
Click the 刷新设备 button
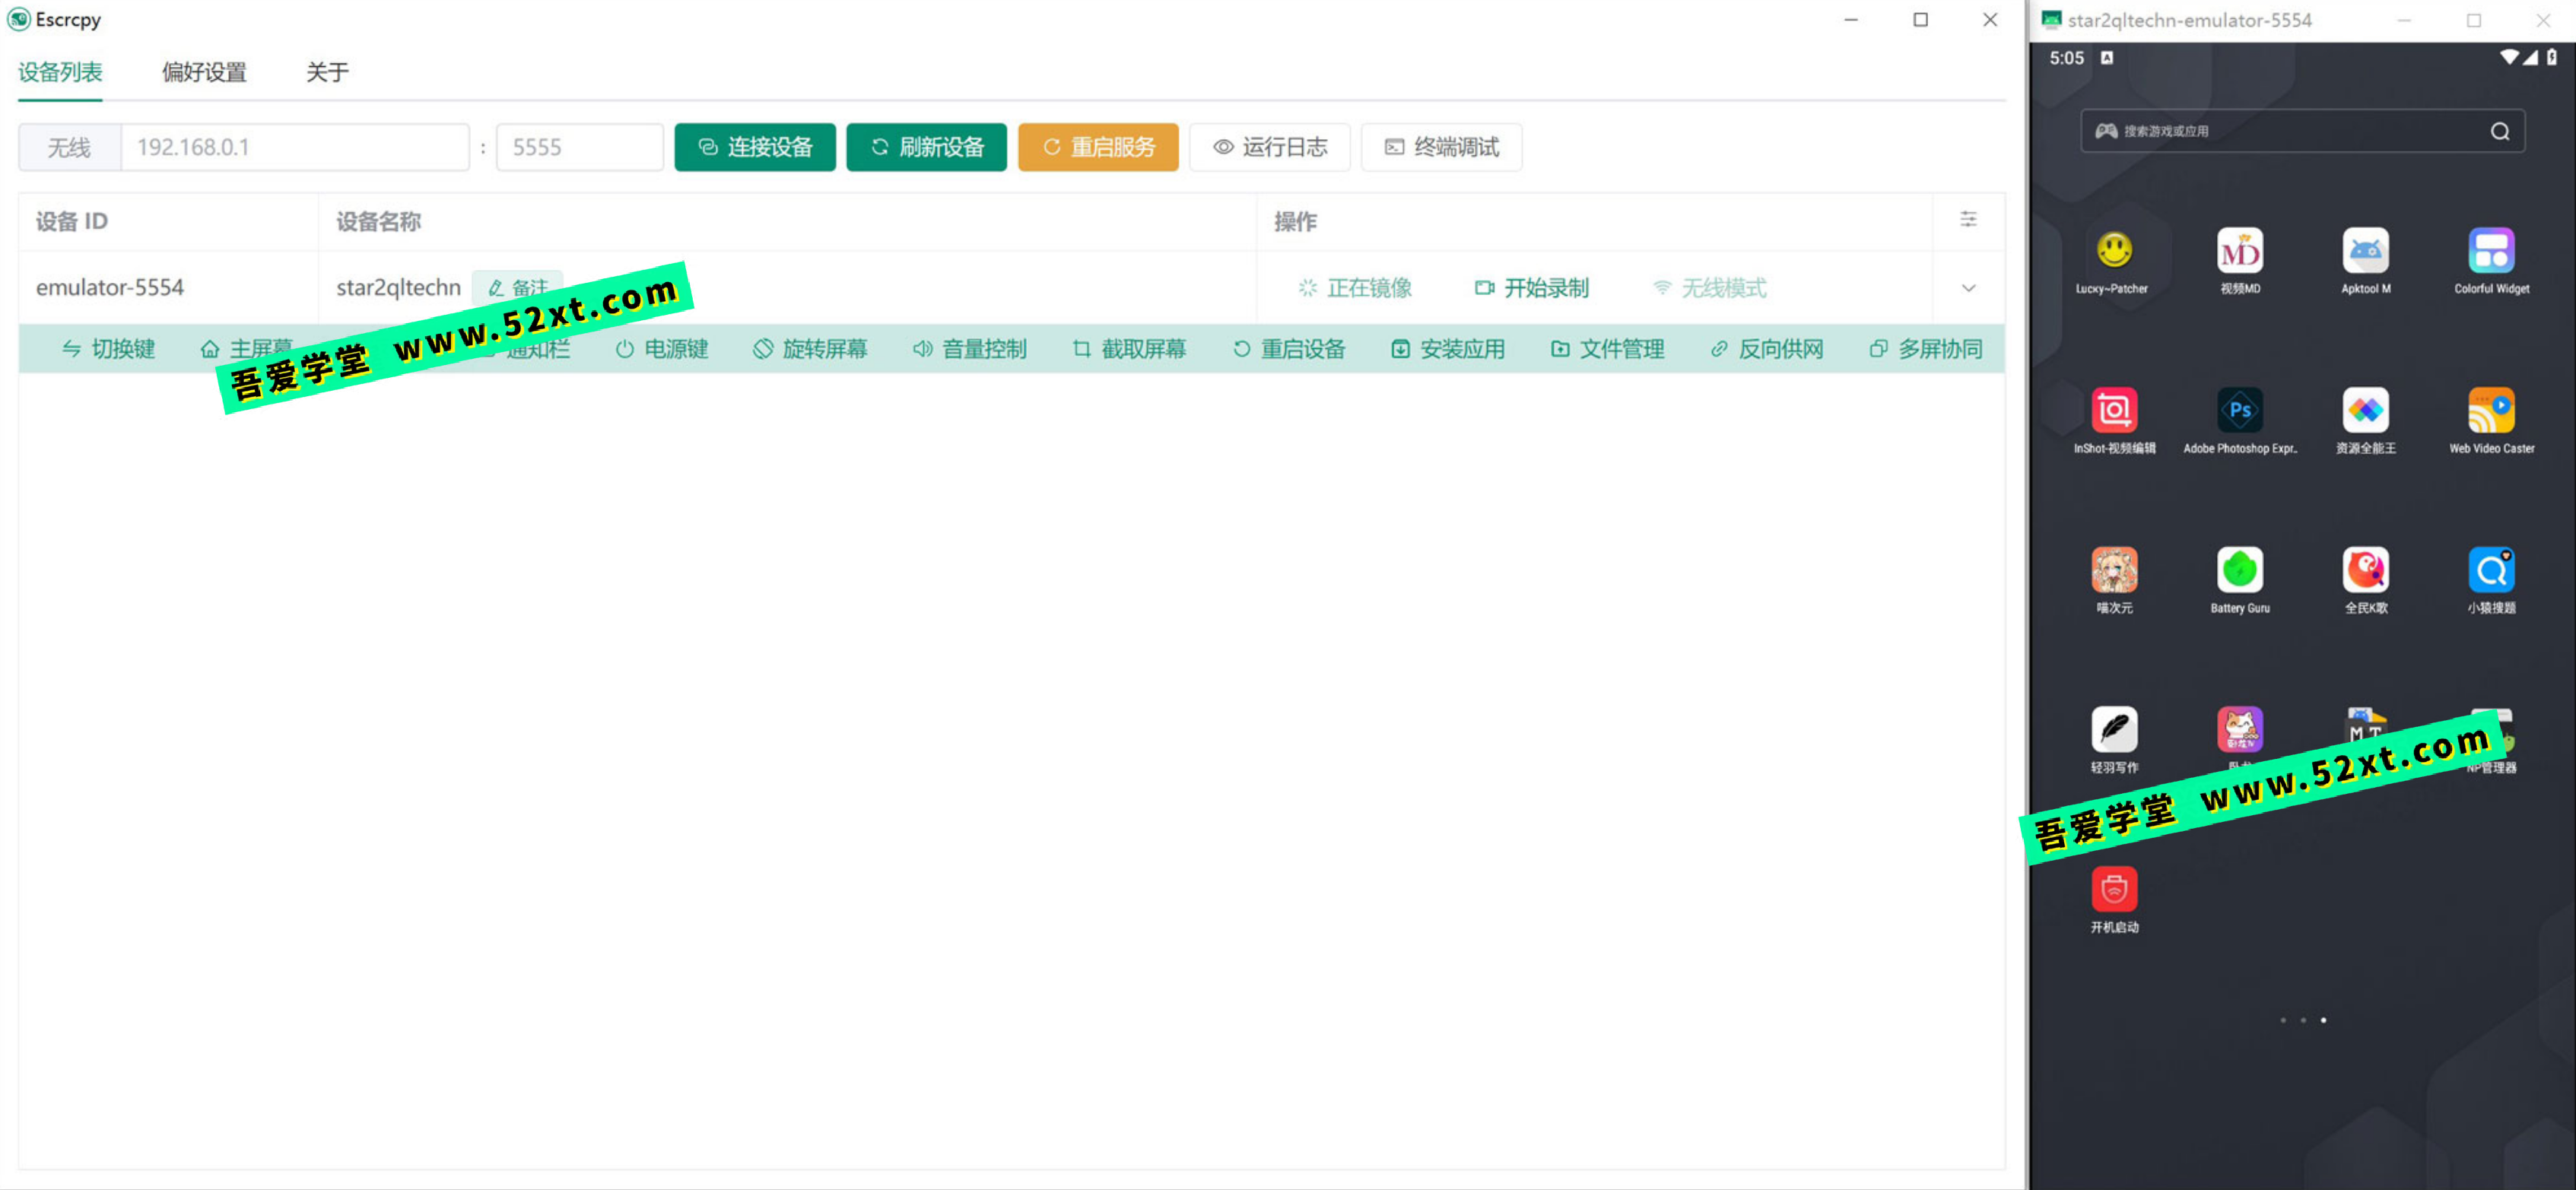click(926, 147)
